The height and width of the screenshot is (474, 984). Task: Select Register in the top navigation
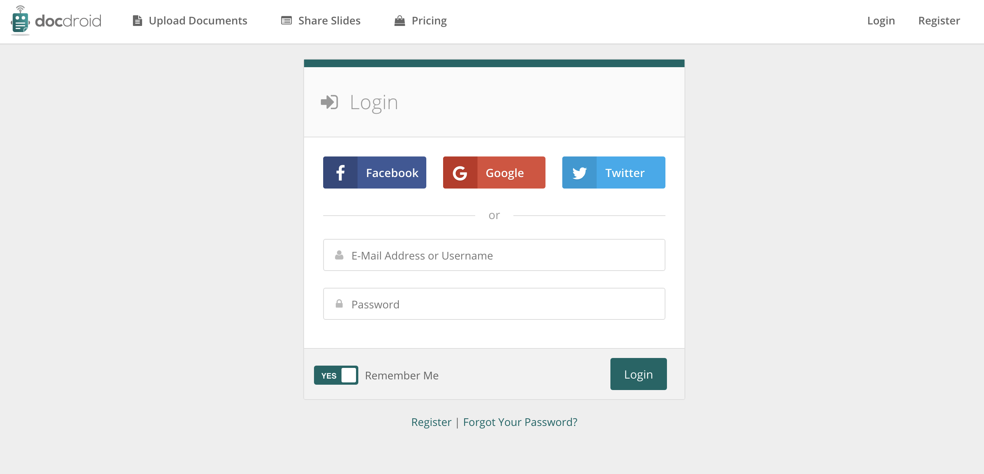click(939, 21)
